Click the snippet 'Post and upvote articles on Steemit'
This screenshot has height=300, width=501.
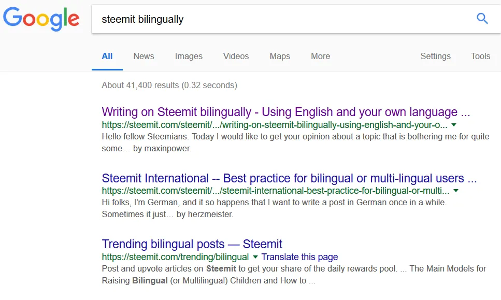point(294,275)
